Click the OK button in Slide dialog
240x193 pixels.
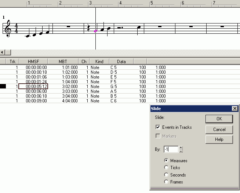click(x=219, y=119)
